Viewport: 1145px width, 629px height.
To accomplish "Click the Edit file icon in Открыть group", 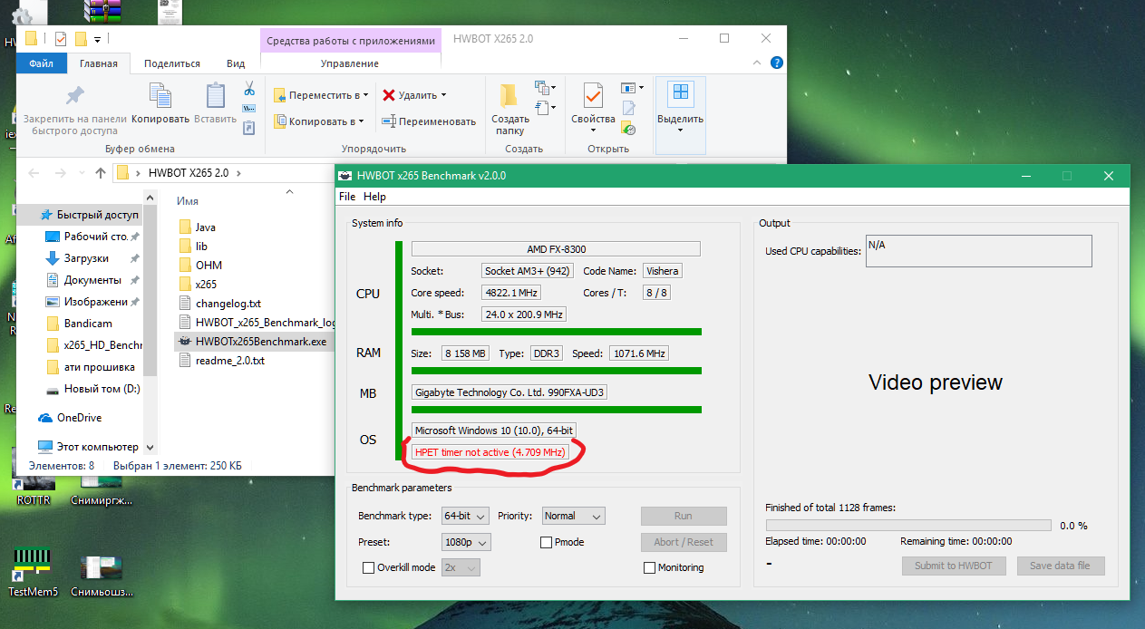I will tap(629, 110).
